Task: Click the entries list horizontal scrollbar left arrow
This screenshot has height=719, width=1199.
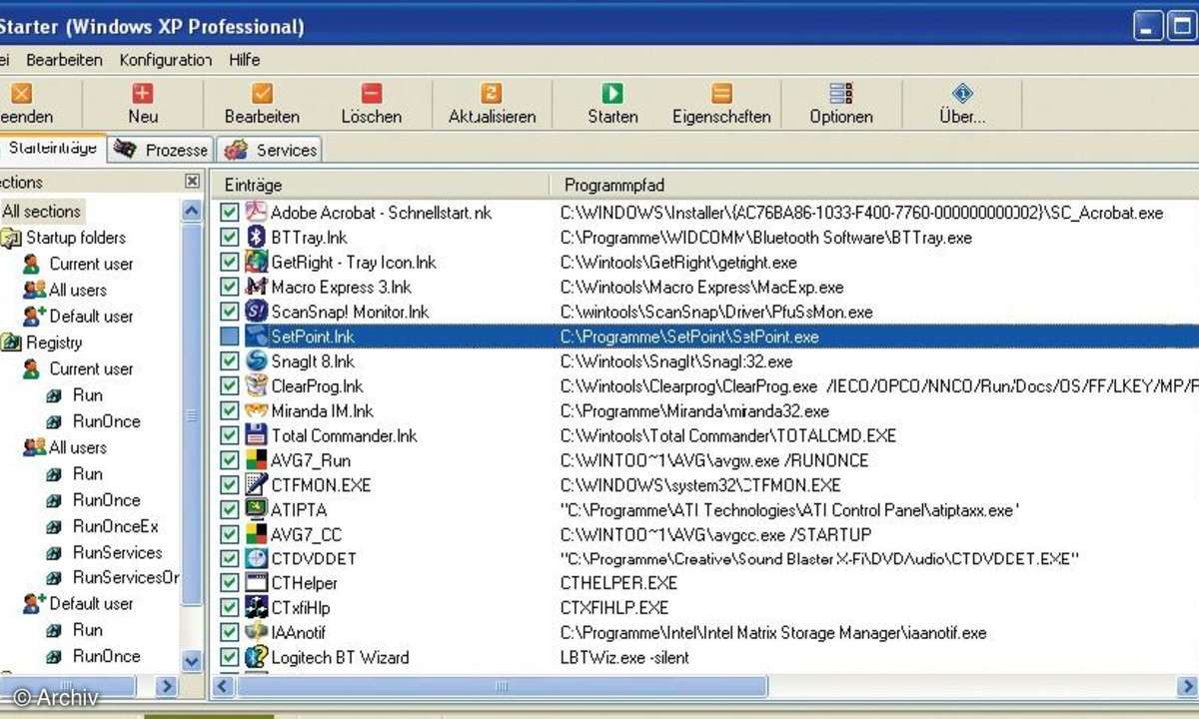Action: (x=224, y=687)
